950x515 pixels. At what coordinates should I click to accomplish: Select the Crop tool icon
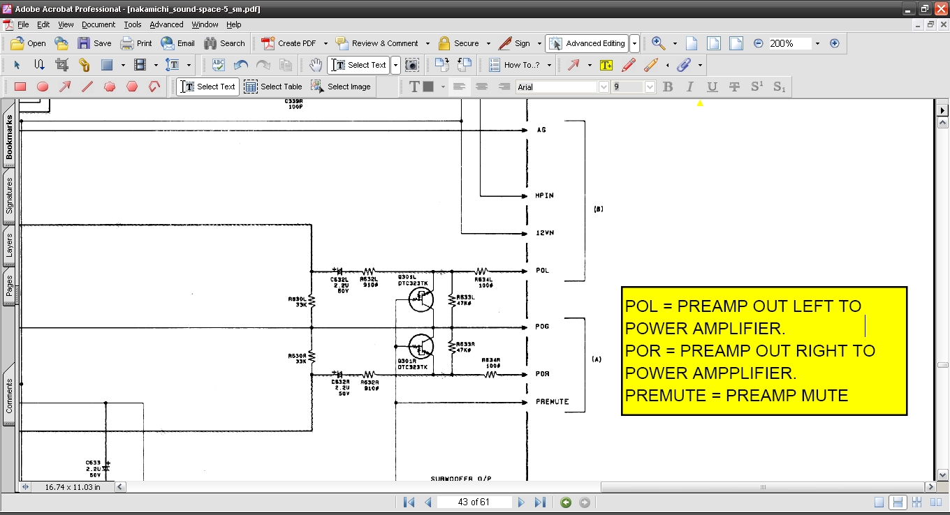tap(61, 65)
